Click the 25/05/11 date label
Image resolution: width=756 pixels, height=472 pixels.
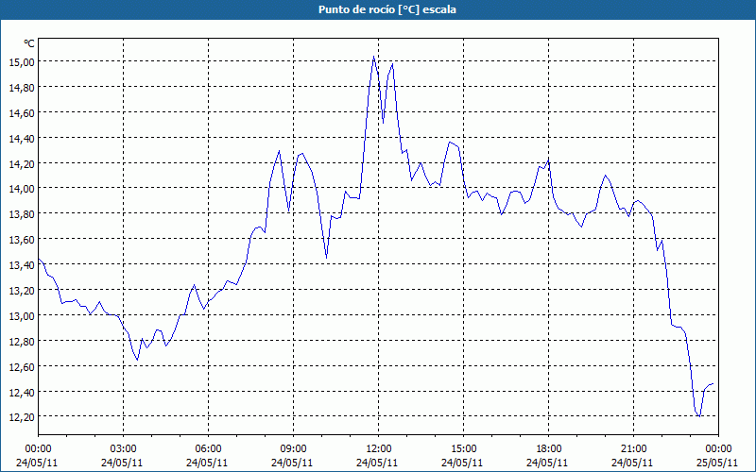pyautogui.click(x=718, y=463)
